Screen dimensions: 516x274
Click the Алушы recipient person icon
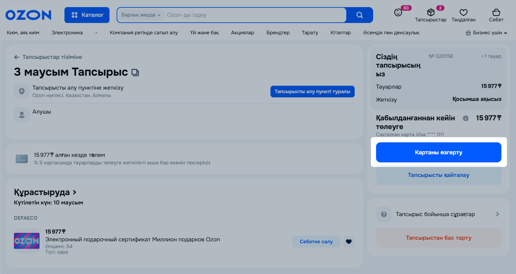point(22,115)
